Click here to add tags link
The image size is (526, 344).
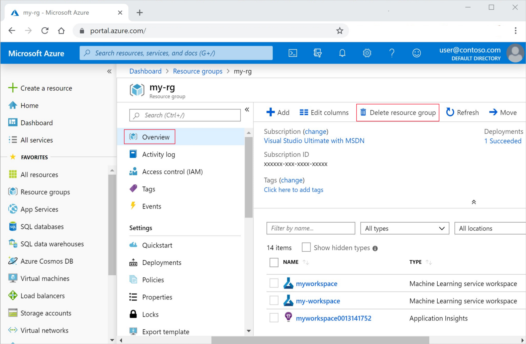pos(293,190)
